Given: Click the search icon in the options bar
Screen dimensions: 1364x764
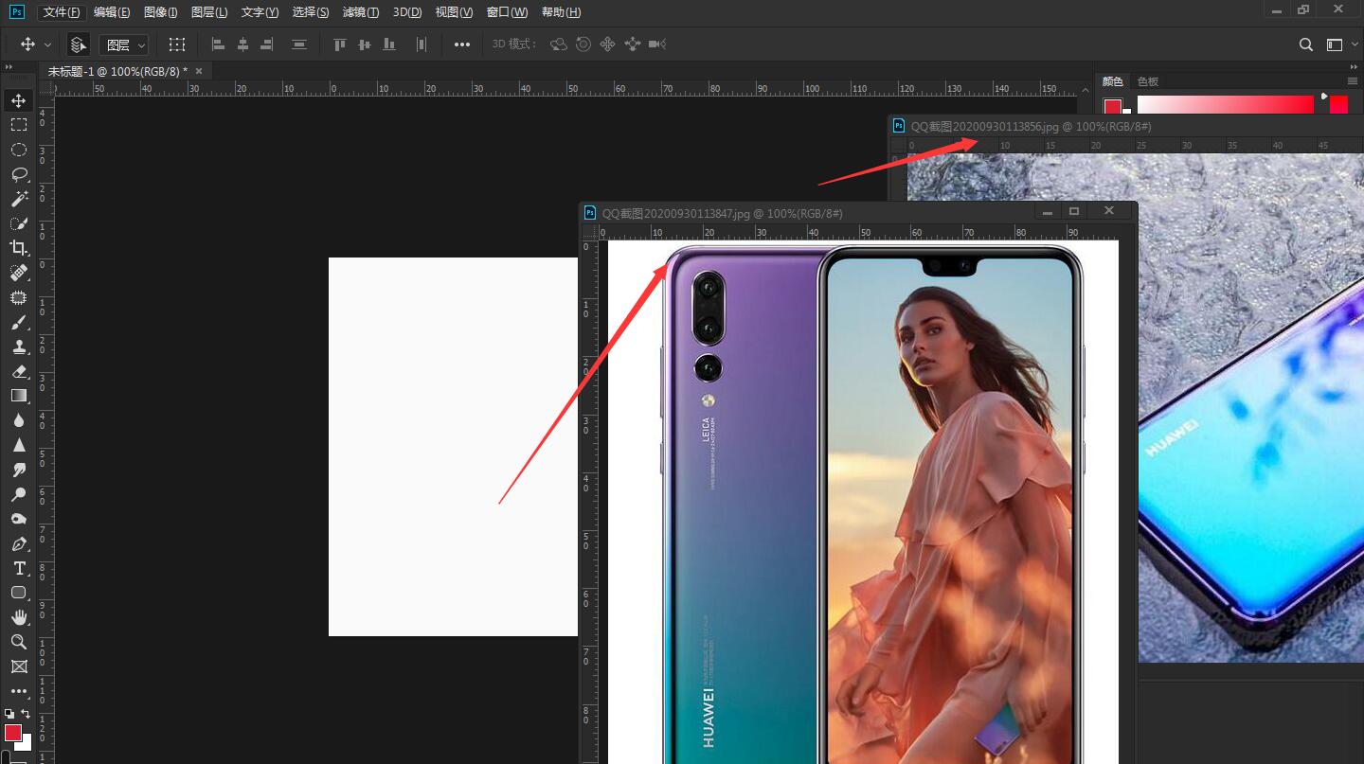Looking at the screenshot, I should click(x=1305, y=44).
